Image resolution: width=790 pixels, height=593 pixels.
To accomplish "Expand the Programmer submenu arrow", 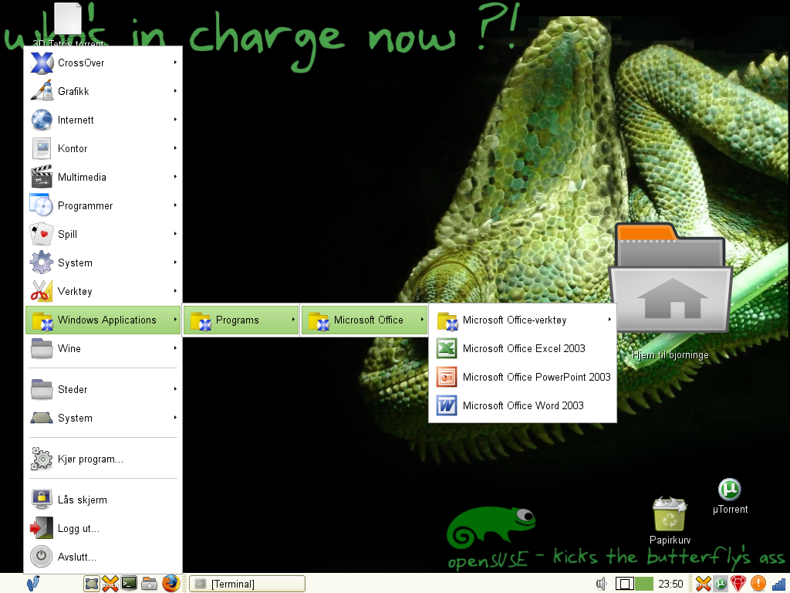I will (x=175, y=205).
